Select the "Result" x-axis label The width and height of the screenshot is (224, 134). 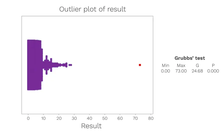click(91, 126)
